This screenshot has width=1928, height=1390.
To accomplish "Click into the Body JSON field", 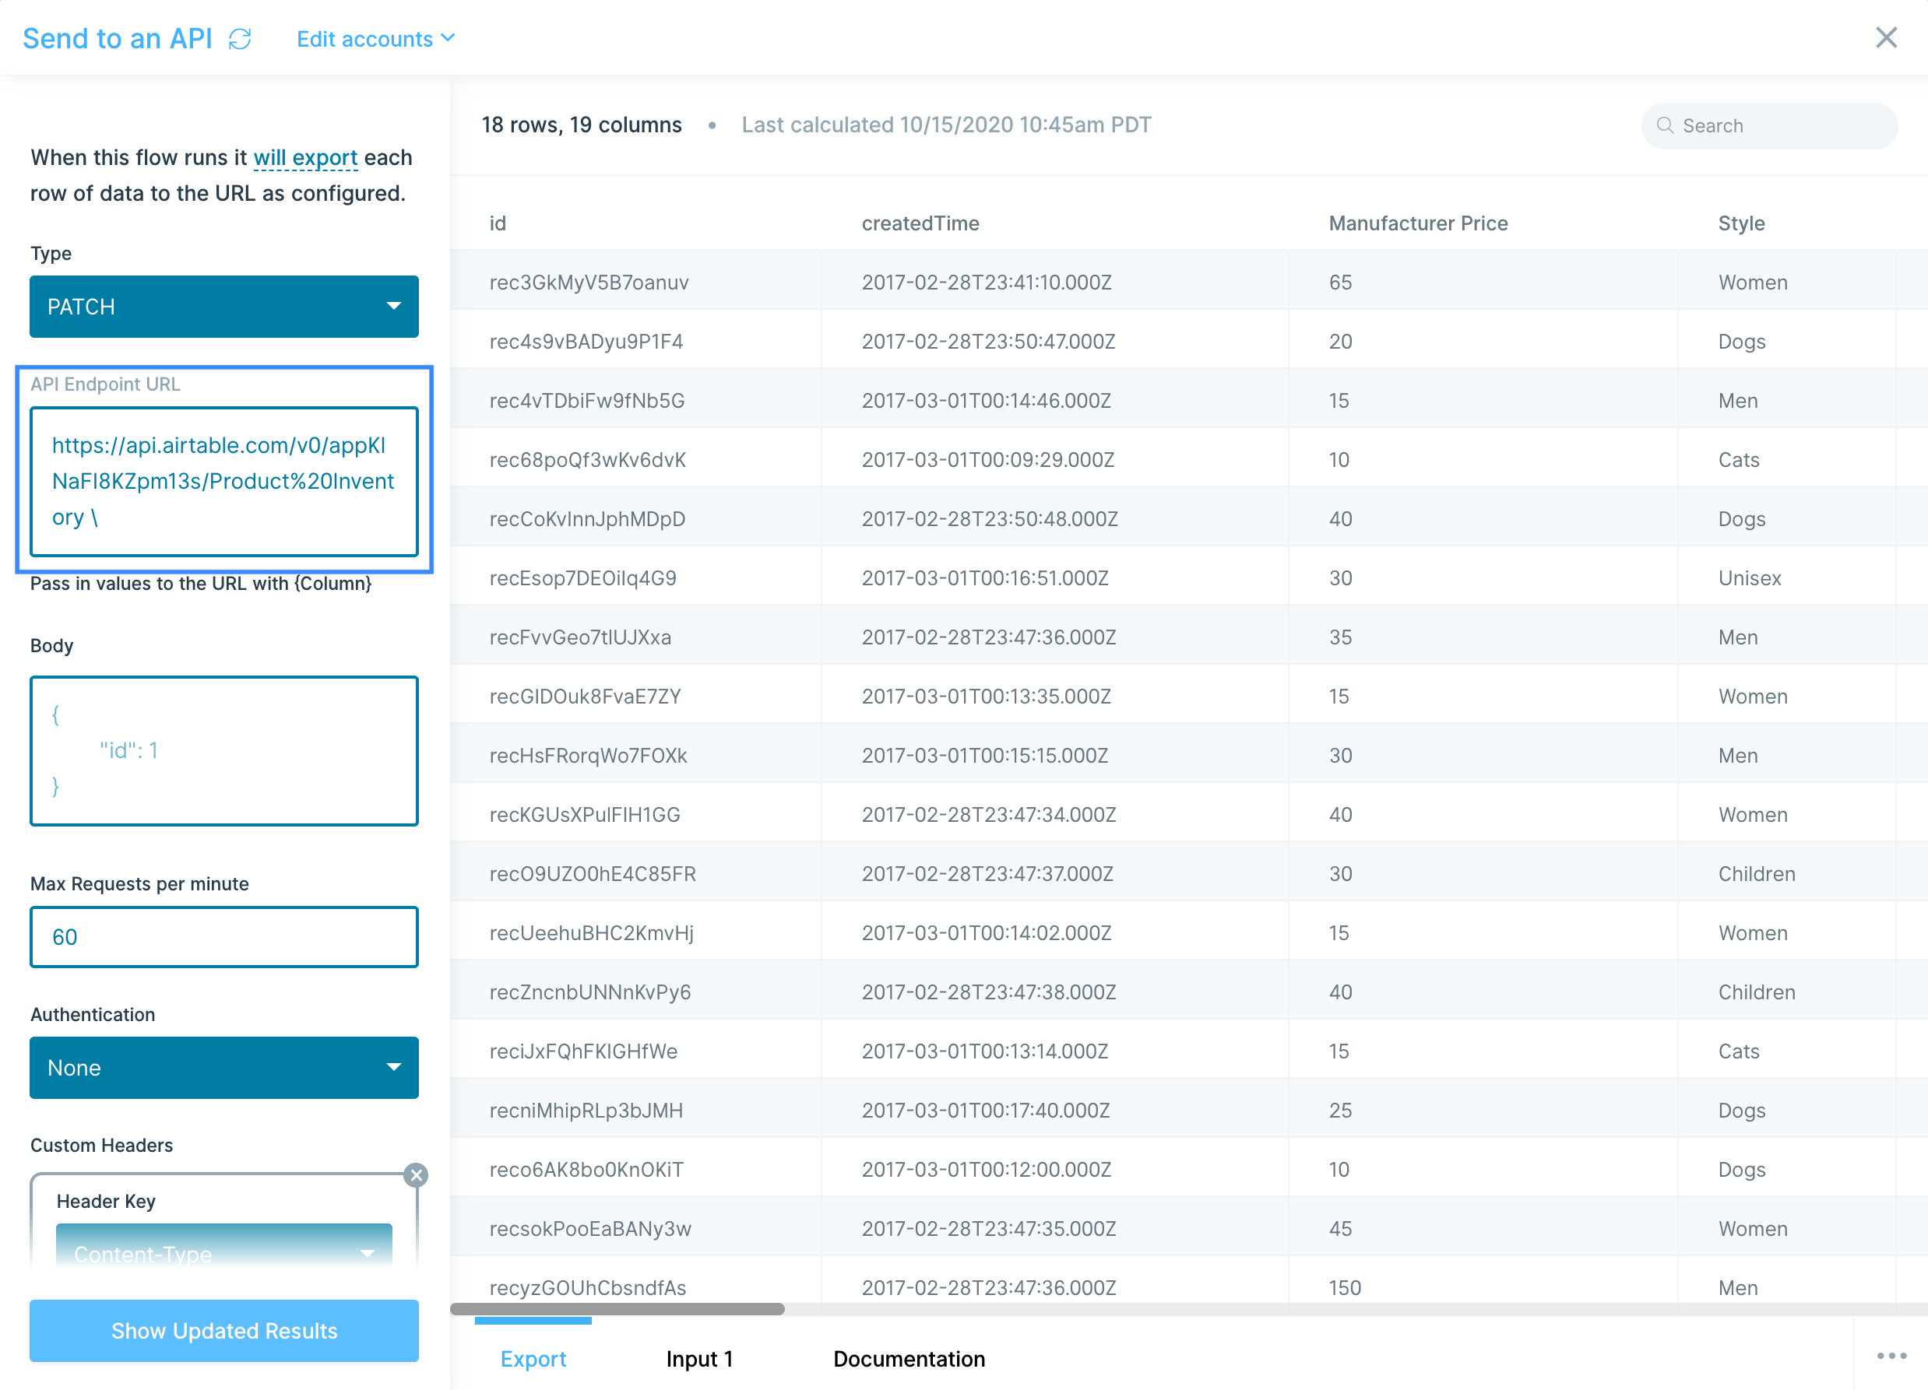I will (224, 751).
